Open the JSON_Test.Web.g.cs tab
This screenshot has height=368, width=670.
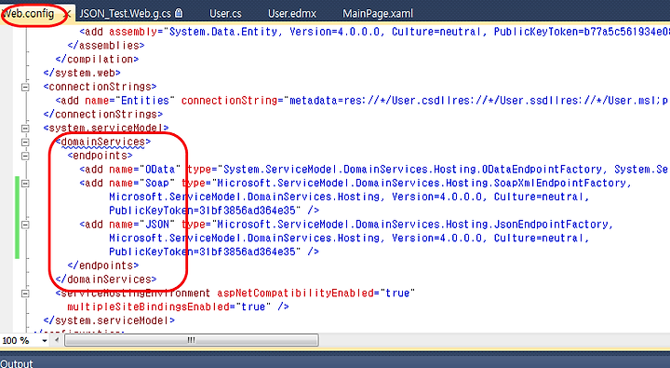(126, 14)
